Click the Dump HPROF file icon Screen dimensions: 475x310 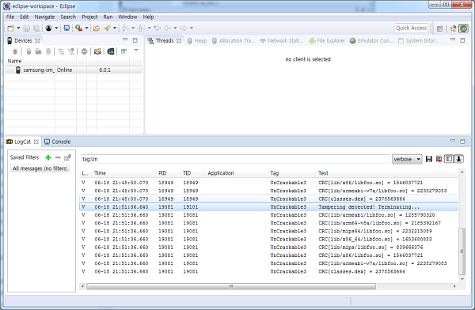coord(38,51)
